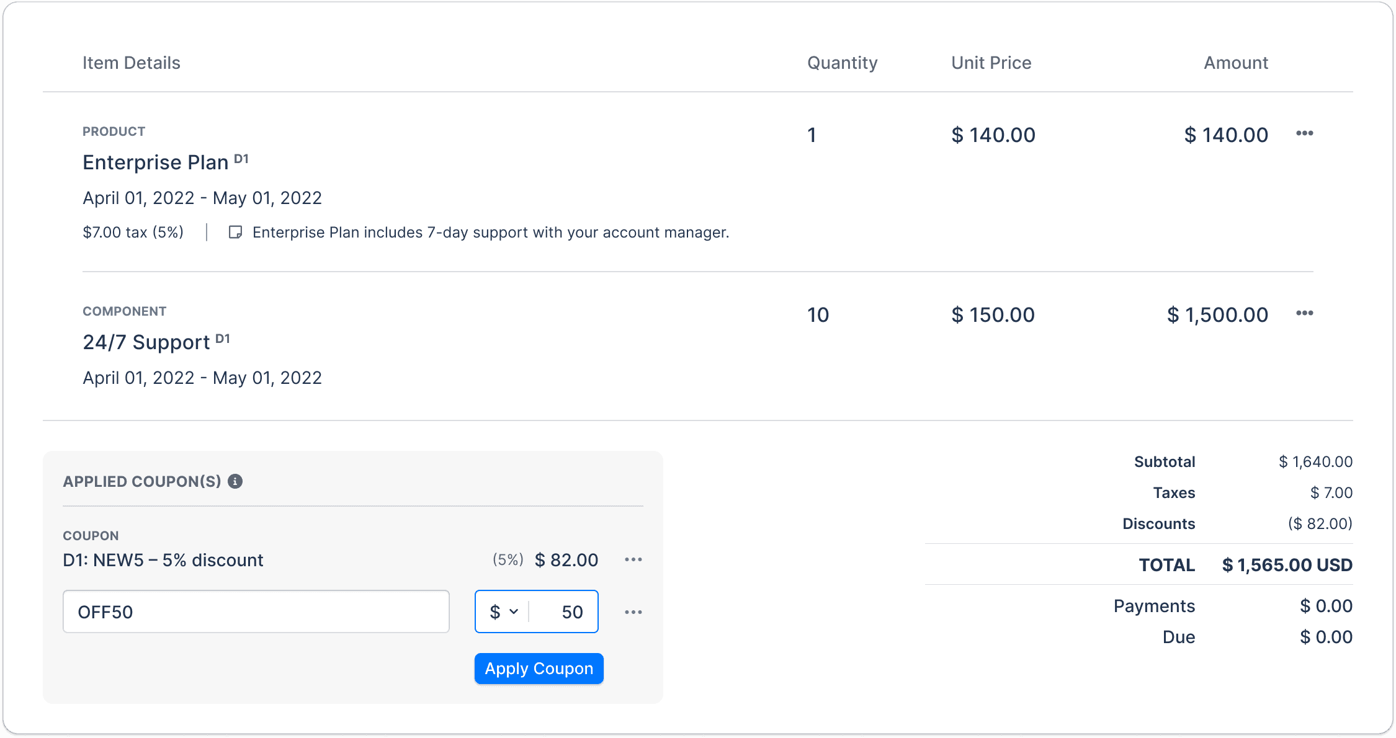
Task: Open the Enterprise Plan row options menu
Action: pos(1304,133)
